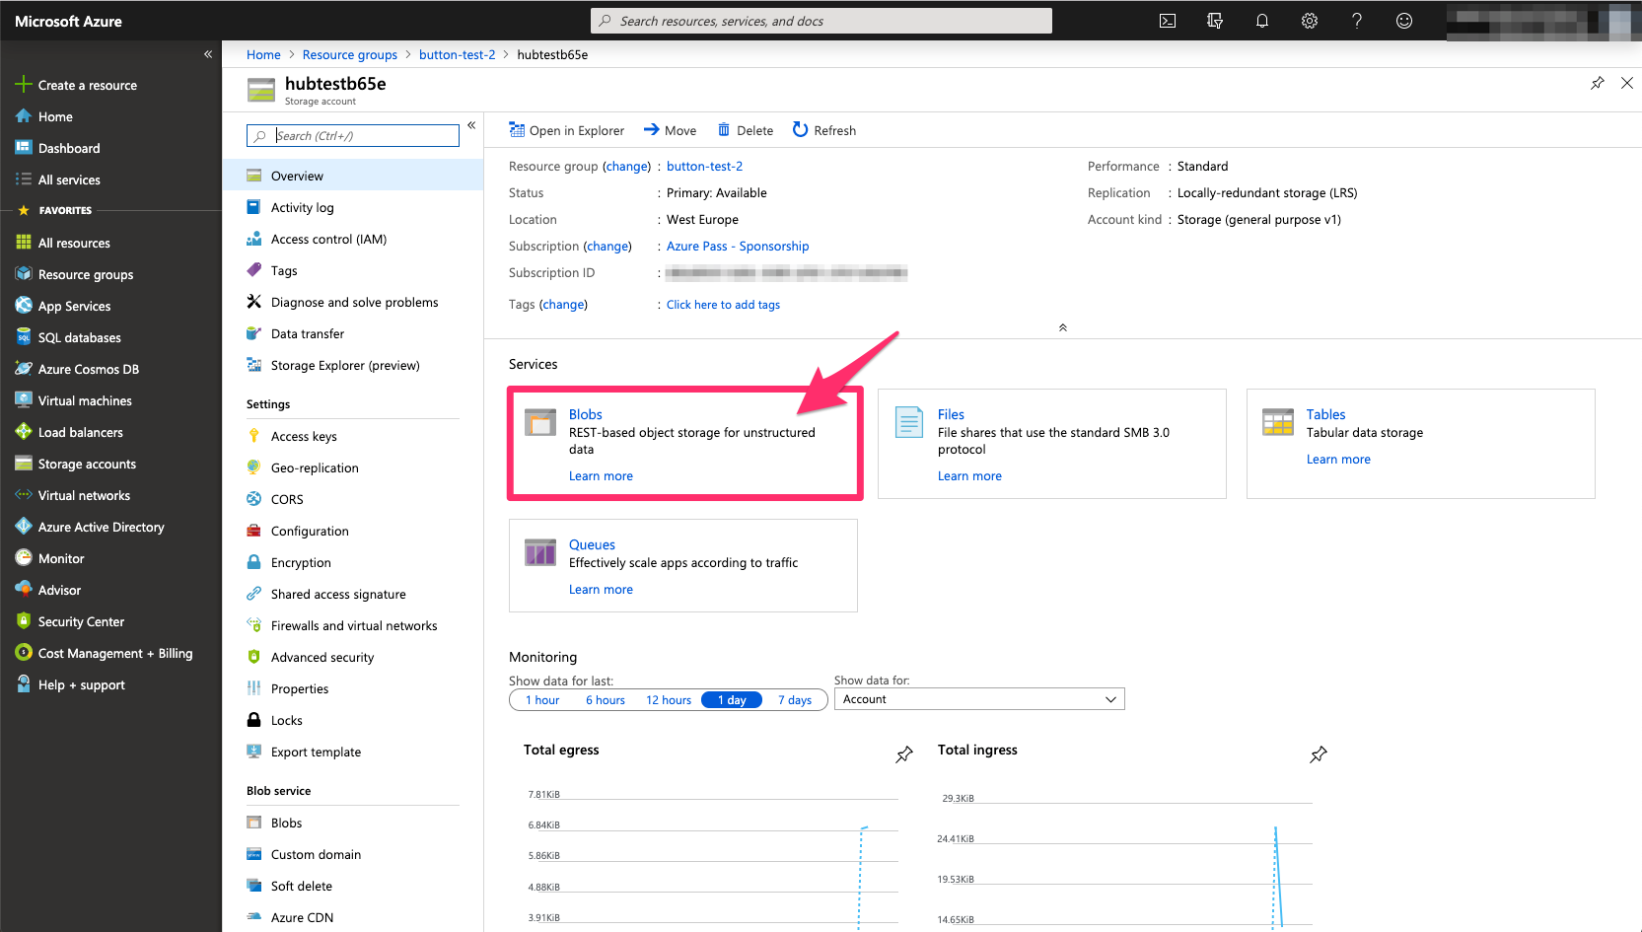Collapse the main left navigation sidebar
Screen dimensions: 1642x932
pos(208,54)
